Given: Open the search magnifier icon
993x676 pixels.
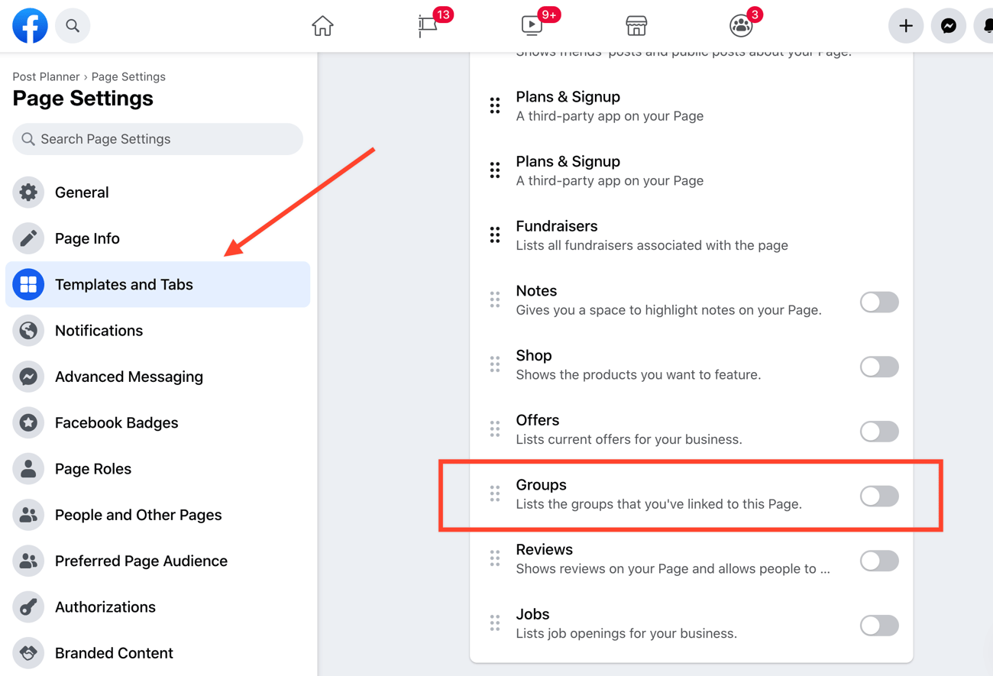Looking at the screenshot, I should (x=73, y=25).
